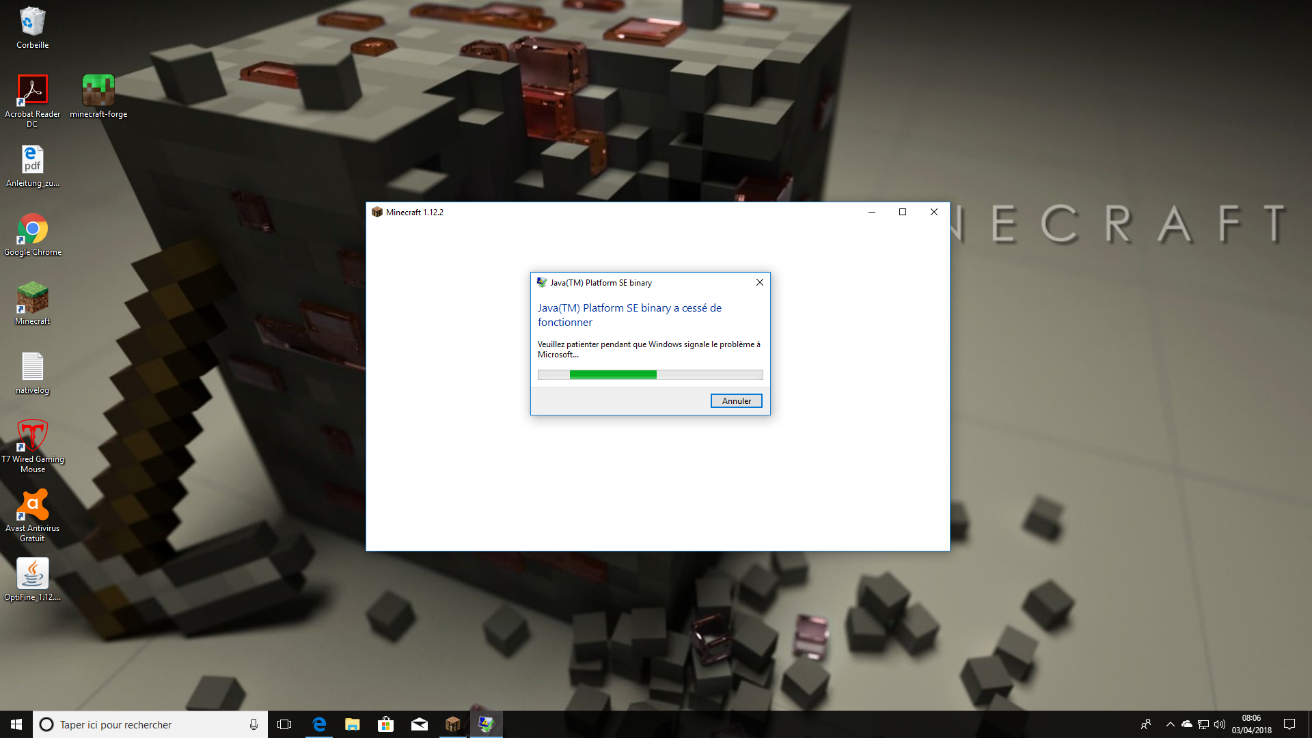Image resolution: width=1312 pixels, height=738 pixels.
Task: Open File Explorer from the taskbar
Action: [352, 724]
